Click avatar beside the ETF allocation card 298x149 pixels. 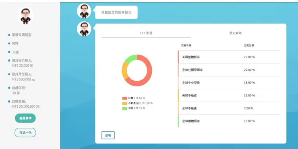84,29
